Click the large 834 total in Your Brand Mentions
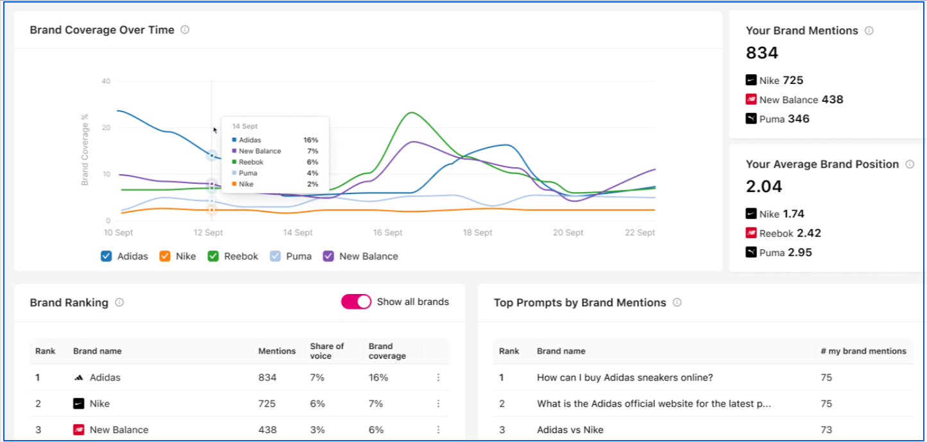 tap(762, 53)
